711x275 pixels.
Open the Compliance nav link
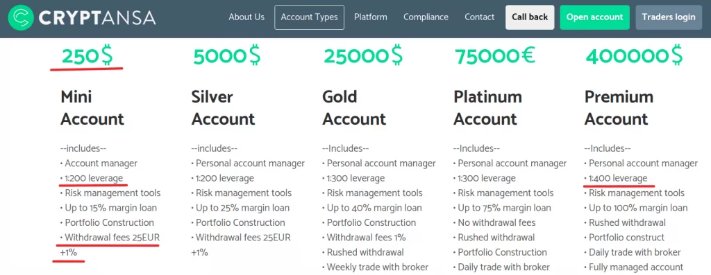pyautogui.click(x=426, y=17)
